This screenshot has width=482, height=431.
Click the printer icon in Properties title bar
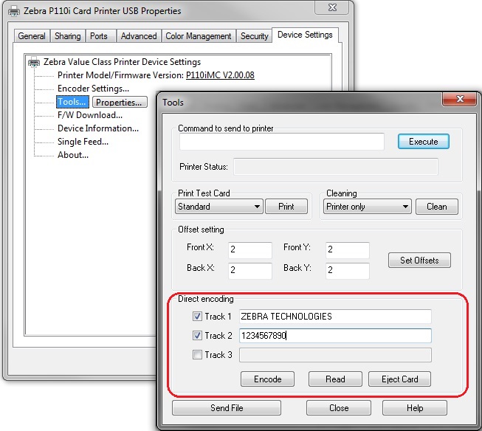14,11
